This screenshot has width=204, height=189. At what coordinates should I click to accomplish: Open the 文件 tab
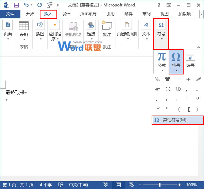pyautogui.click(x=10, y=14)
